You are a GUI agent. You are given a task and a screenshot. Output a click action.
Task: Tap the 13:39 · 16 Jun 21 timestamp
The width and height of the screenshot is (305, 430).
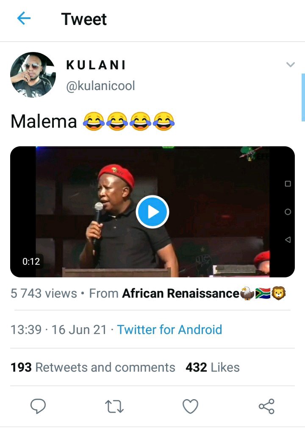[x=58, y=329]
